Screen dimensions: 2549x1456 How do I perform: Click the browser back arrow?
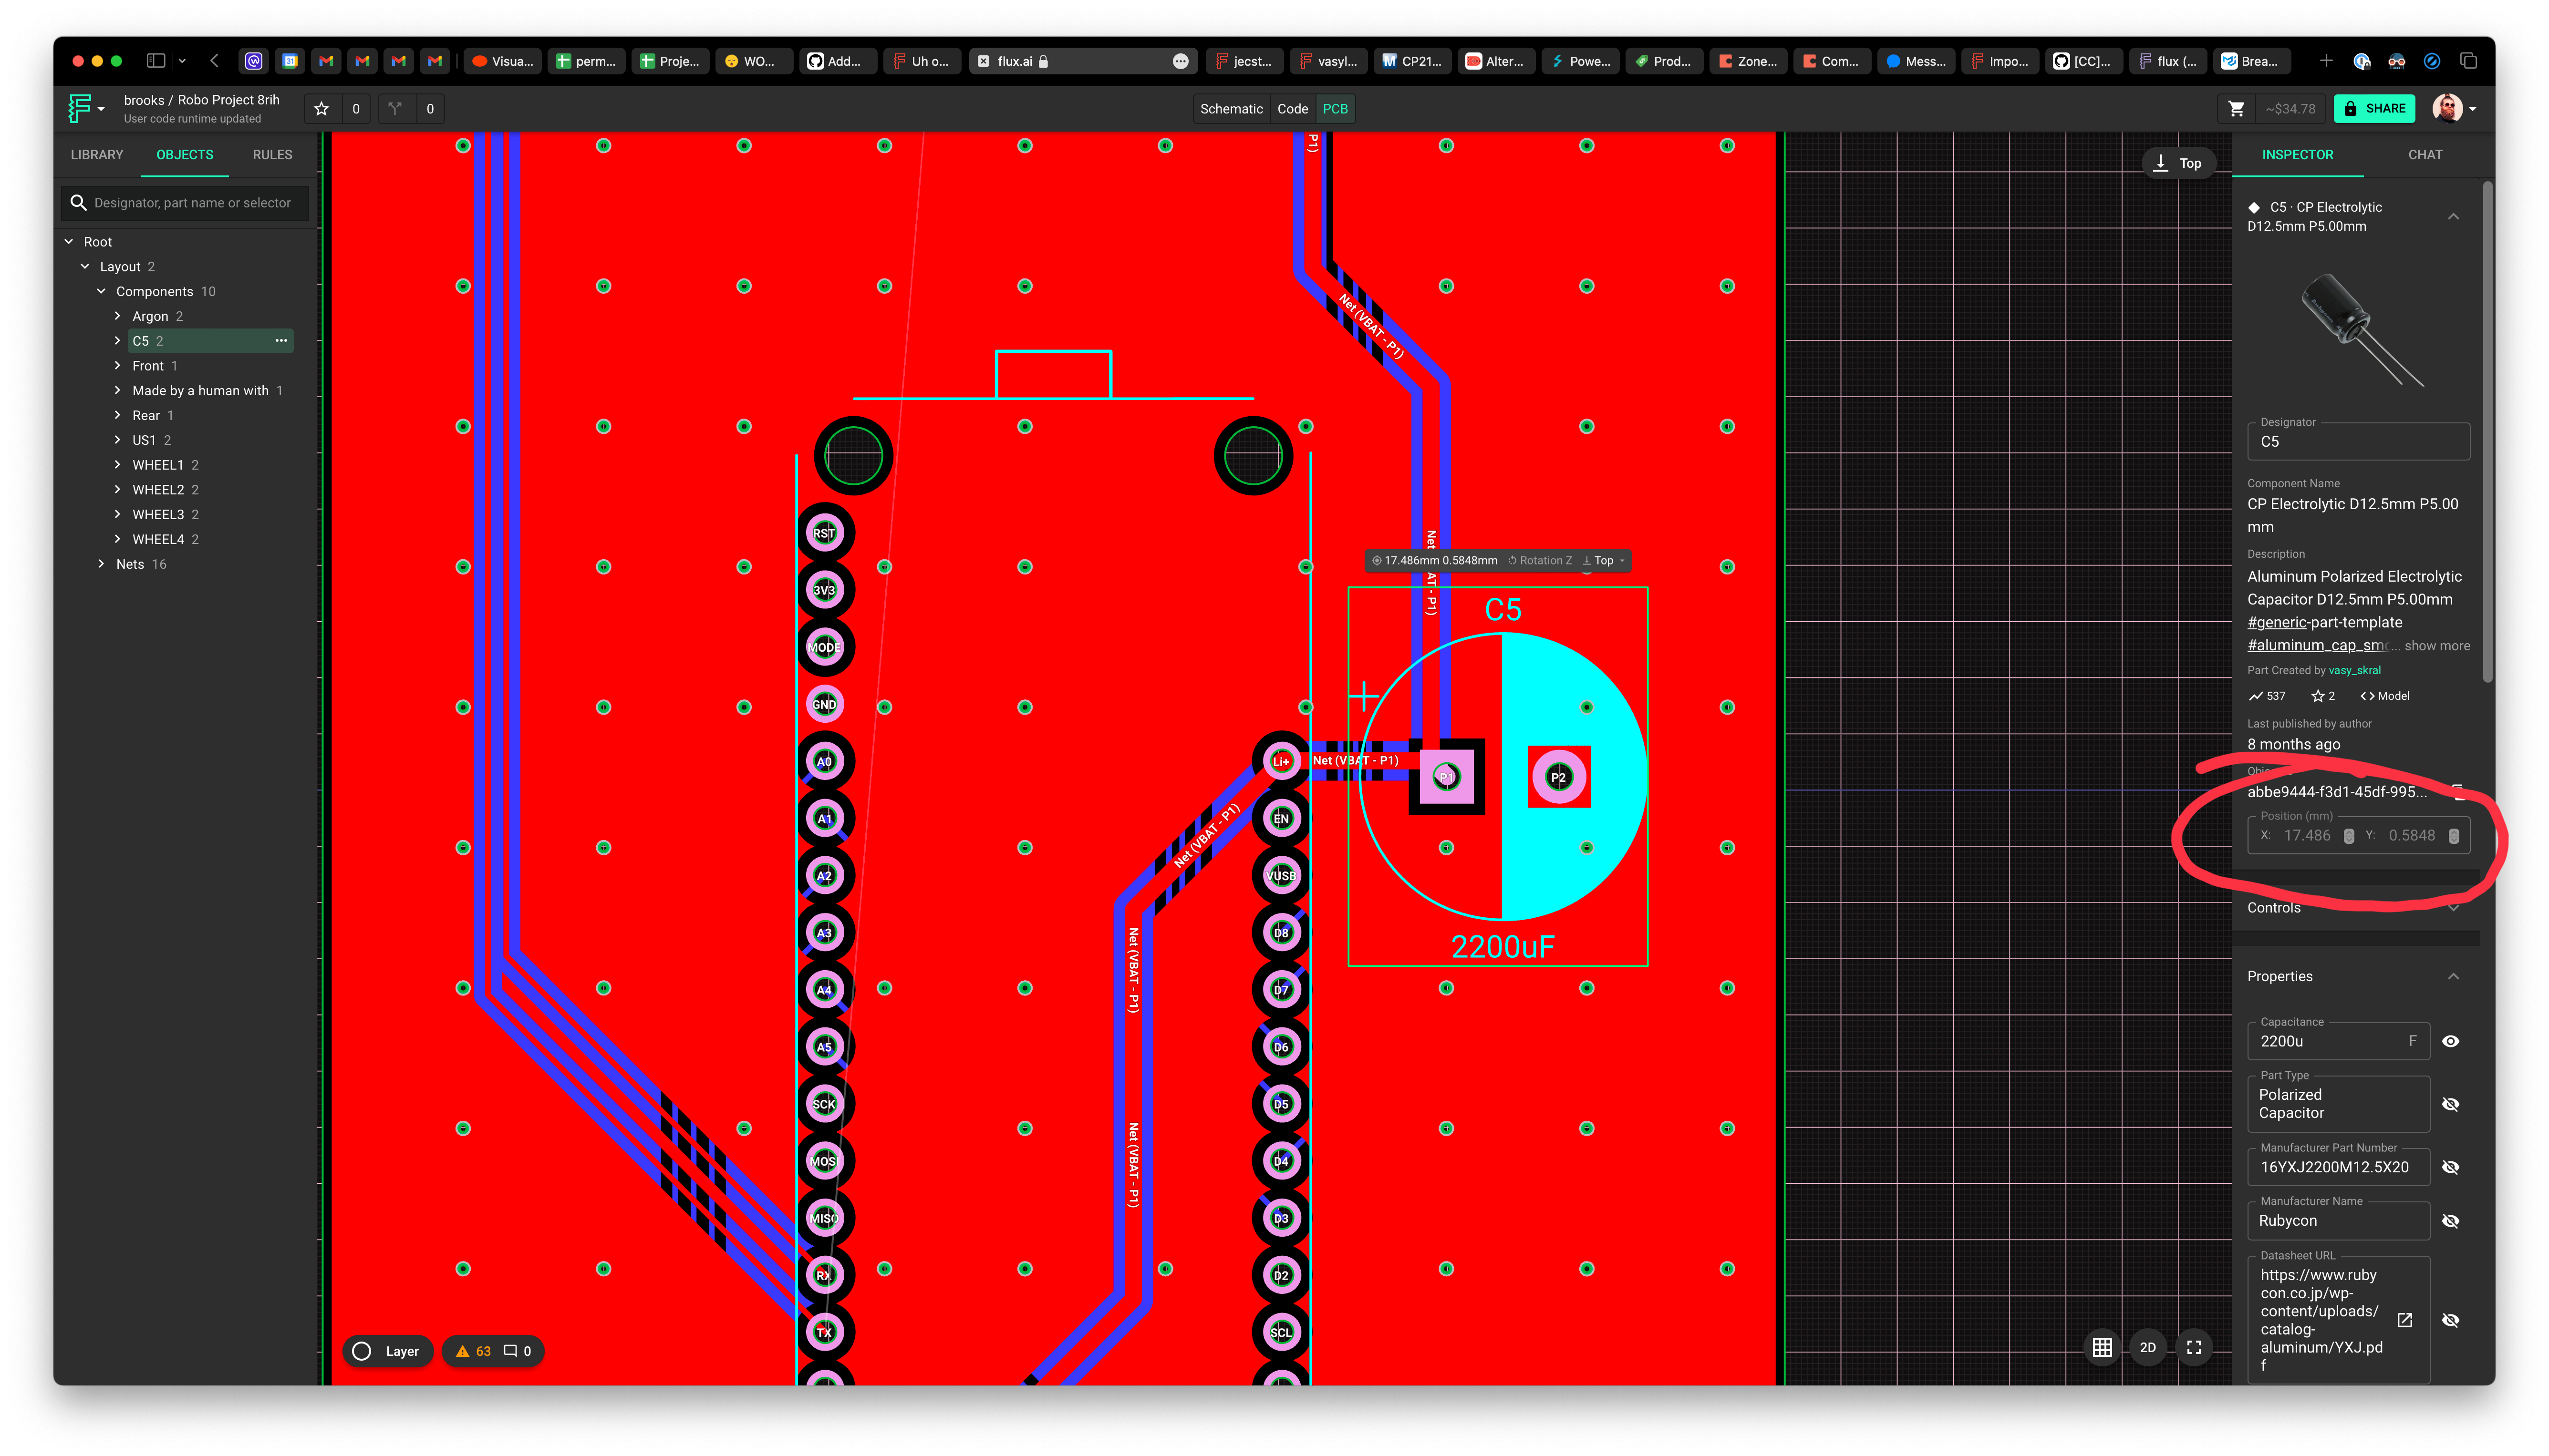click(x=214, y=61)
